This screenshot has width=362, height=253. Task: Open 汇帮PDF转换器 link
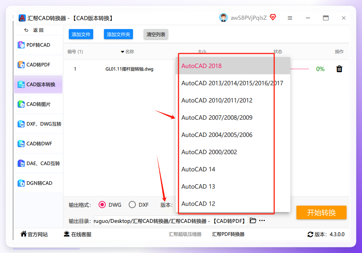228,234
